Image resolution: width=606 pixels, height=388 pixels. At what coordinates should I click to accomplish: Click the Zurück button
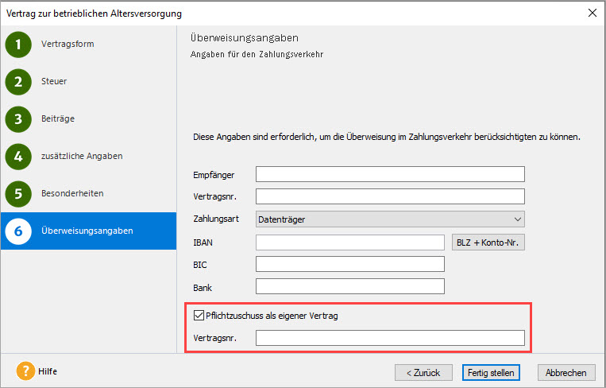[423, 372]
